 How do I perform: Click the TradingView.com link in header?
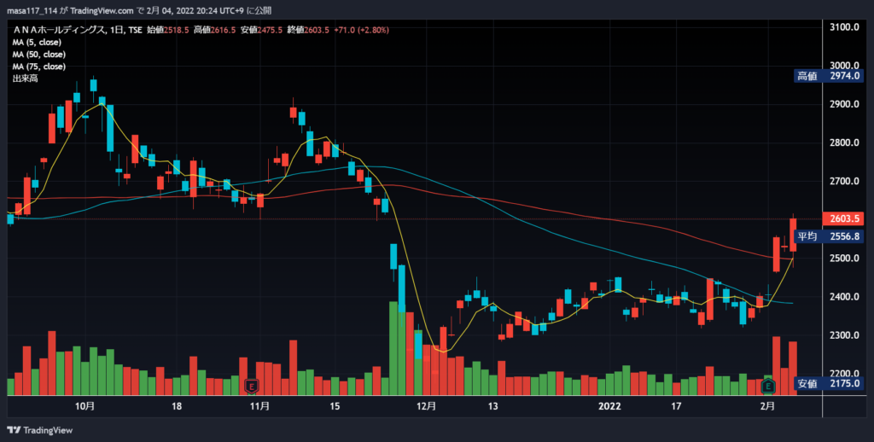102,10
